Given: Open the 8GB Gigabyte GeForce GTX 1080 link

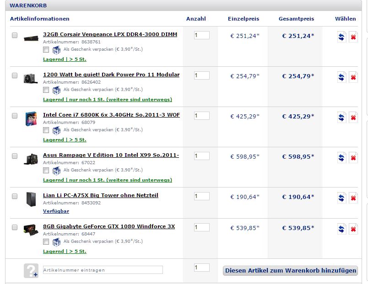Looking at the screenshot, I should (109, 226).
